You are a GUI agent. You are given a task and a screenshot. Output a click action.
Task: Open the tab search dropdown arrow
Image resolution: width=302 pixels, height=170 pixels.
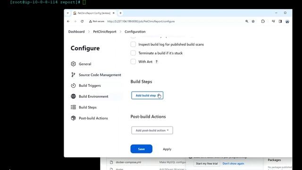(68, 13)
